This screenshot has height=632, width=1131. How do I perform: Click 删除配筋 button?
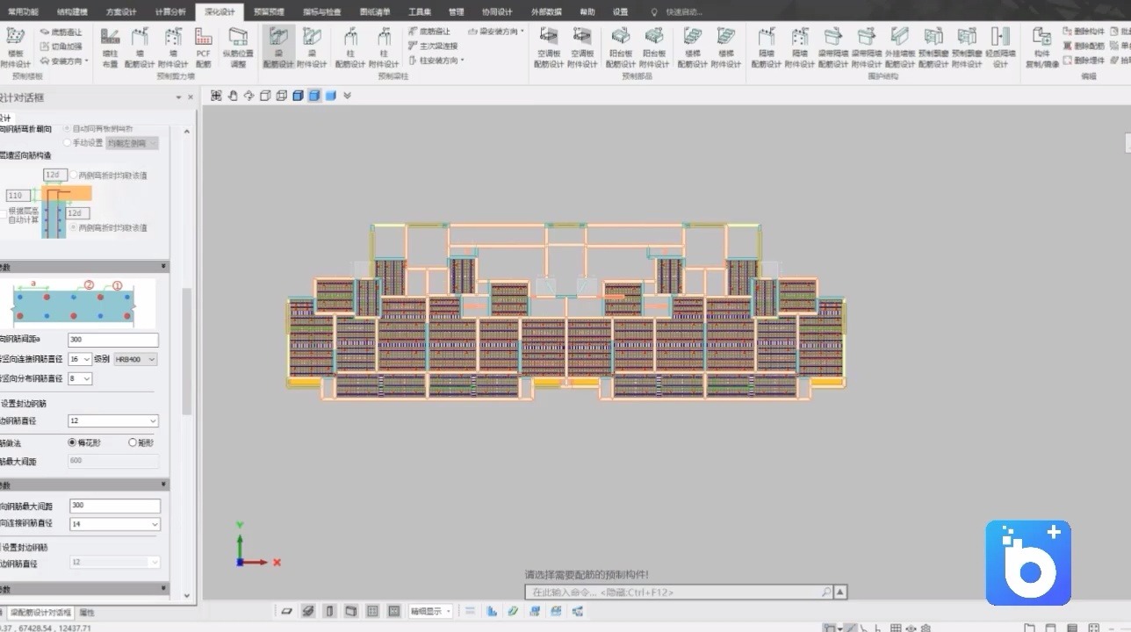1084,46
